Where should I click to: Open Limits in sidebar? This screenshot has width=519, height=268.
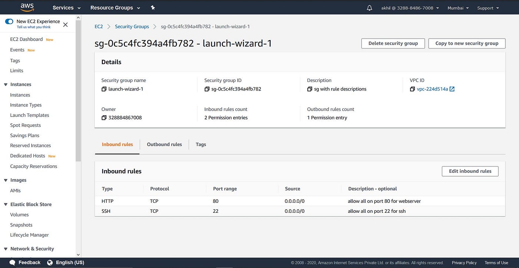[17, 70]
